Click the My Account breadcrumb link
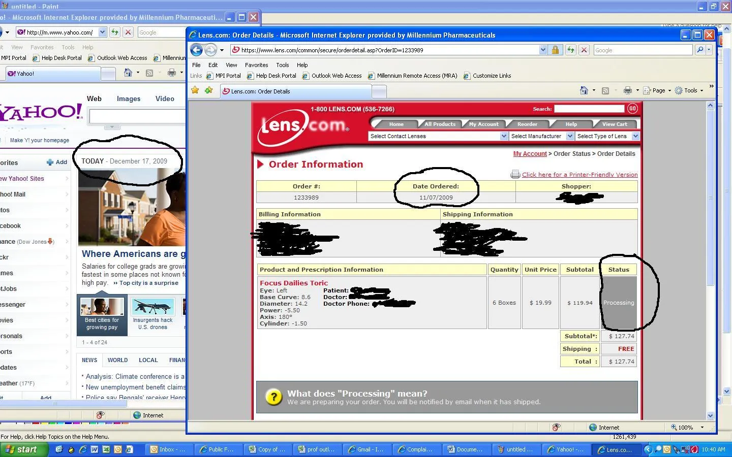The image size is (732, 457). [530, 154]
